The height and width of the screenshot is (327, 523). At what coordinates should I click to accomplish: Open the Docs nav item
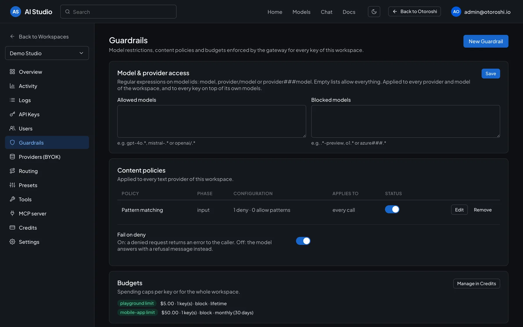coord(349,12)
